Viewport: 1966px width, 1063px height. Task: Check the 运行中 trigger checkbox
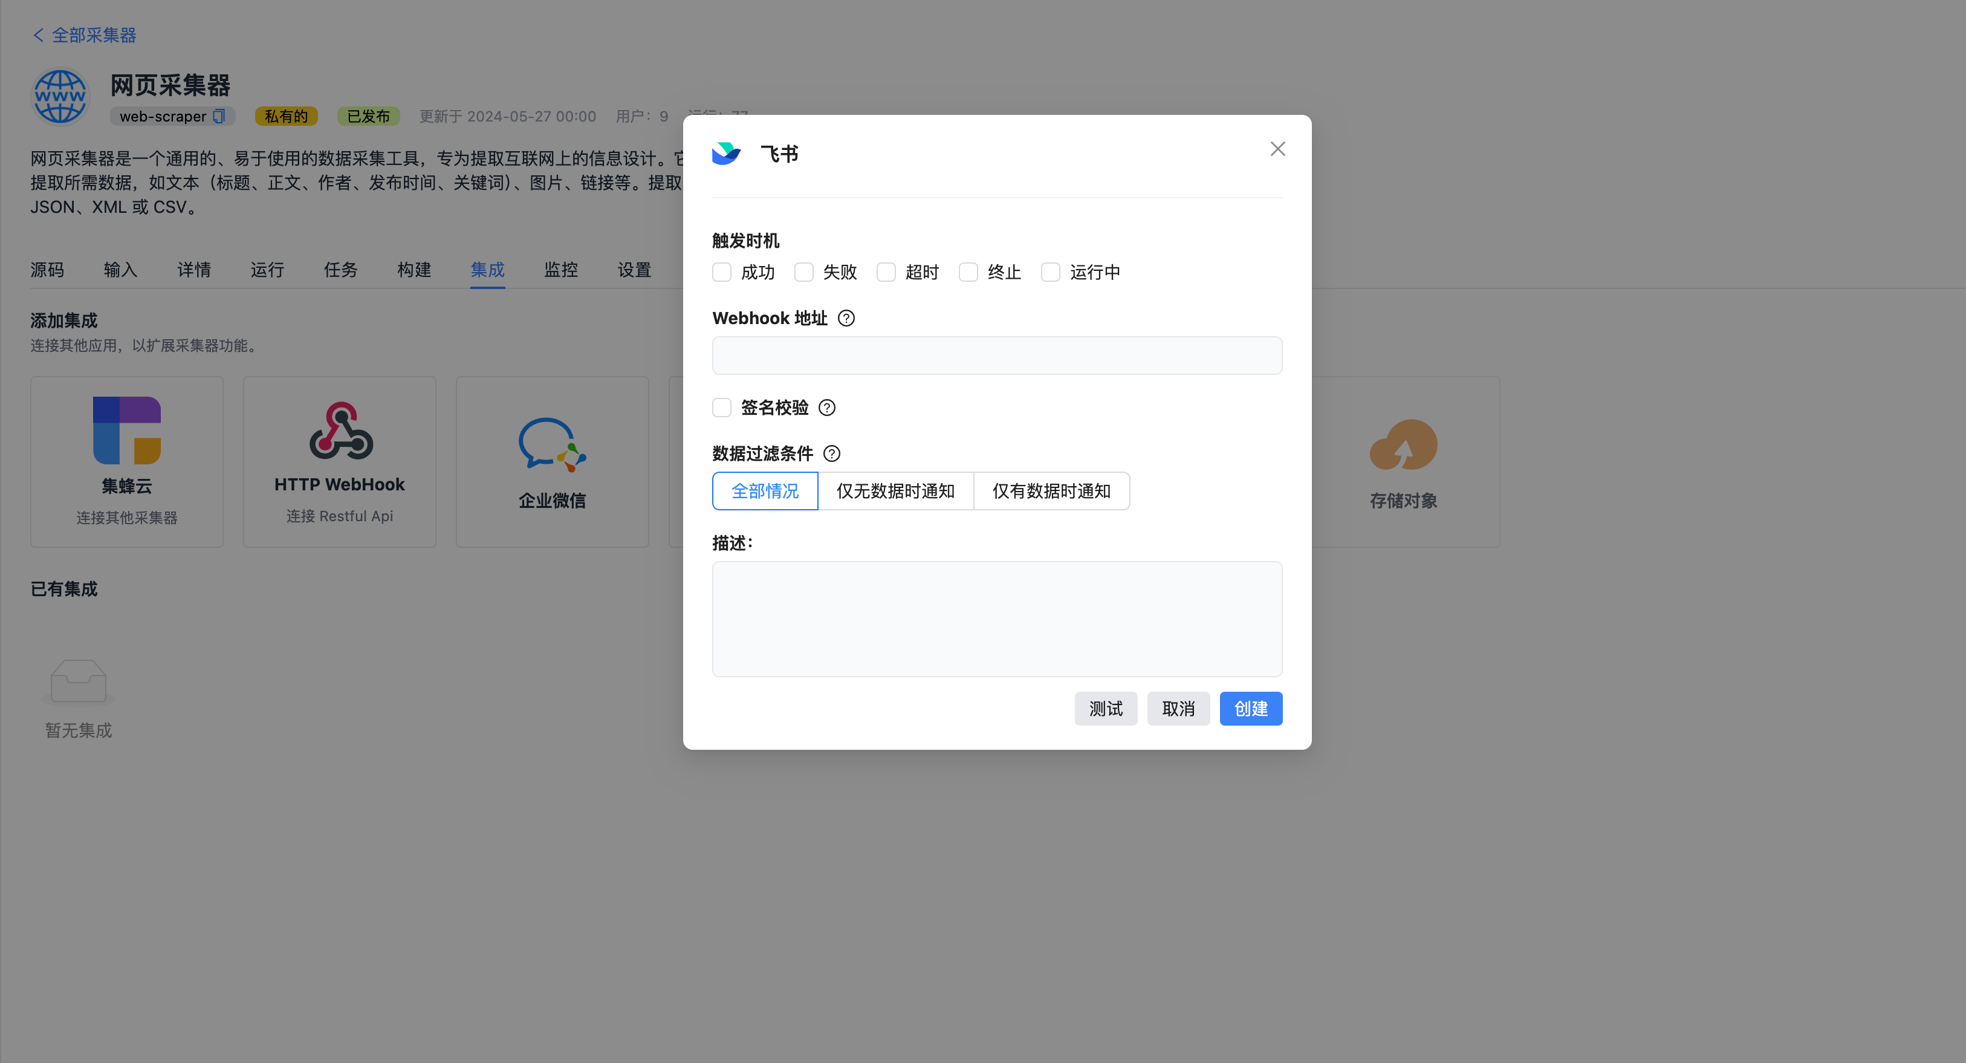(x=1051, y=273)
